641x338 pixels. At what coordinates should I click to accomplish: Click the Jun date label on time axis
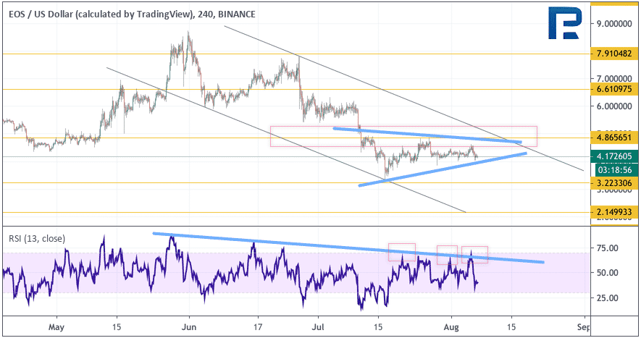[x=189, y=327]
